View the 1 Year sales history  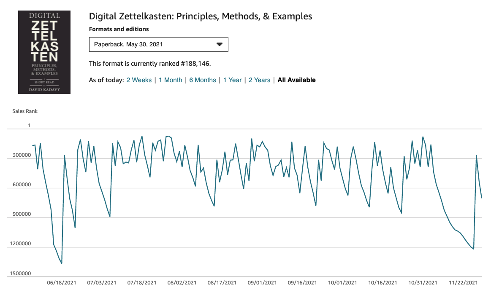232,80
